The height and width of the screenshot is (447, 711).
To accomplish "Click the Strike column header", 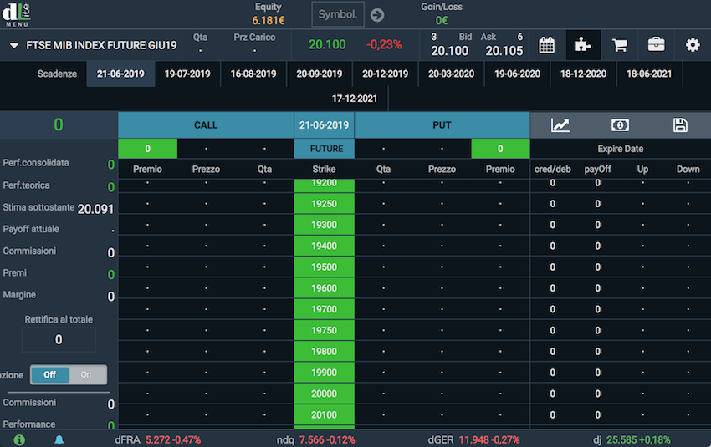I will click(x=325, y=170).
